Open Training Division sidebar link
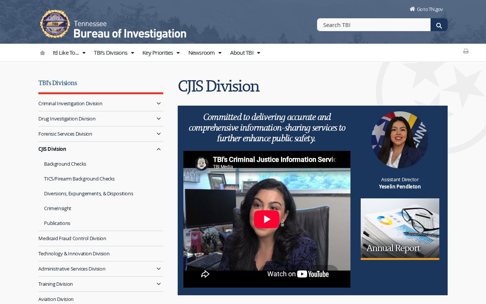486x304 pixels. 55,284
